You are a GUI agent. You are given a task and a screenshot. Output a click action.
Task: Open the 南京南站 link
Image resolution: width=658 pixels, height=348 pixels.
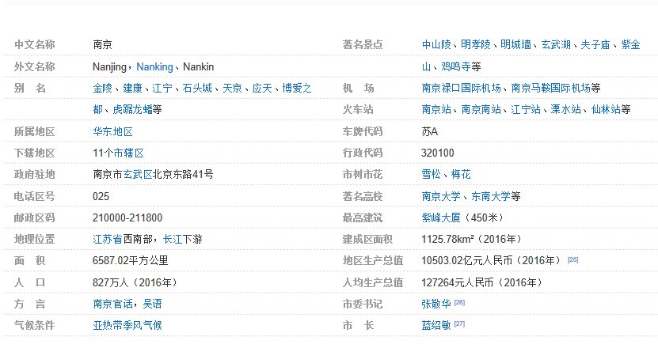[x=481, y=109]
